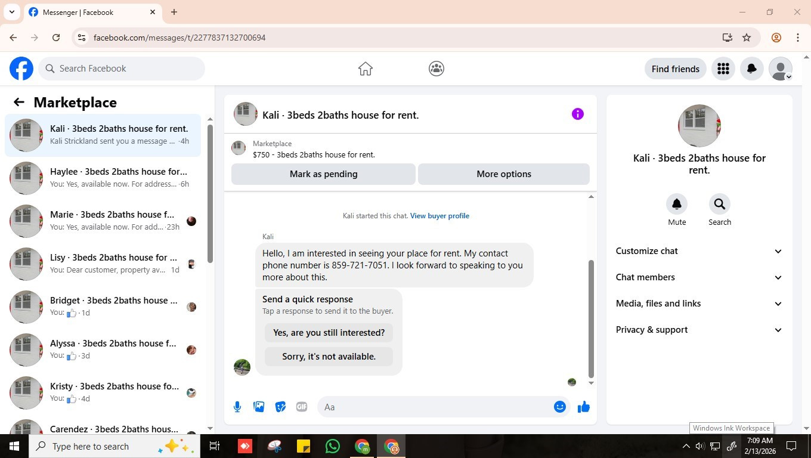The image size is (811, 458).
Task: Open WhatsApp from the taskbar
Action: [333, 446]
